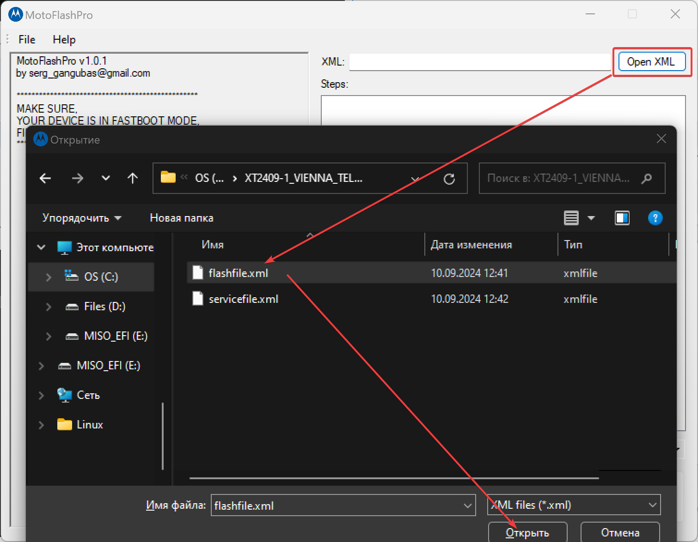
Task: Open the File menu
Action: pos(27,40)
